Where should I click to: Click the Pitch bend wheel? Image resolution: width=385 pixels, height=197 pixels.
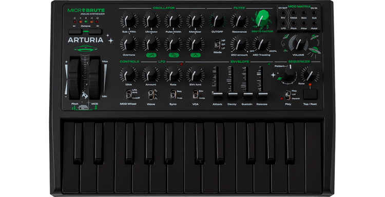(74, 78)
